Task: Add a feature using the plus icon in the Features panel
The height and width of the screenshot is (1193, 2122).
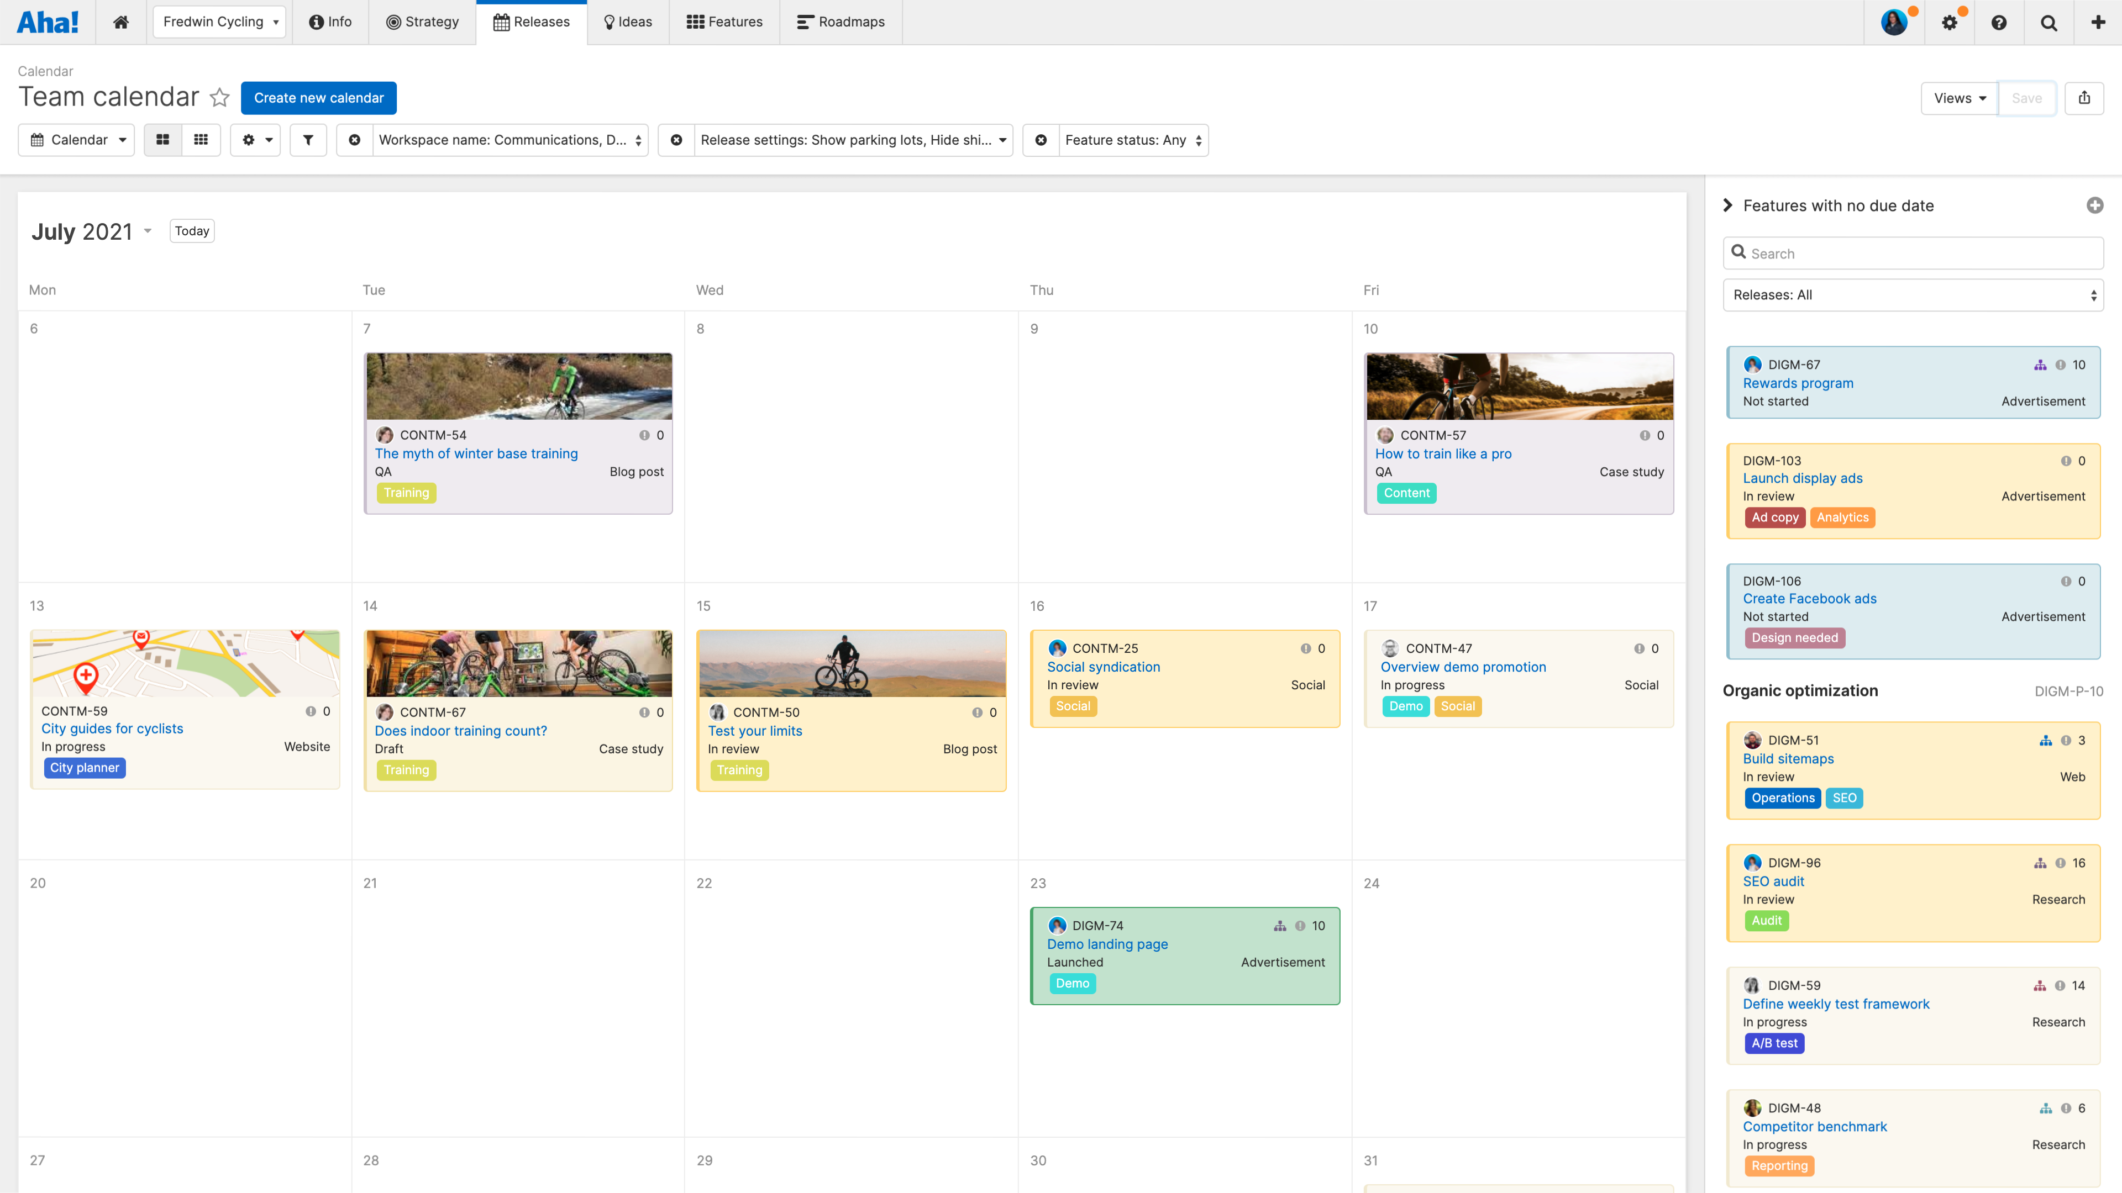Action: pos(2095,206)
